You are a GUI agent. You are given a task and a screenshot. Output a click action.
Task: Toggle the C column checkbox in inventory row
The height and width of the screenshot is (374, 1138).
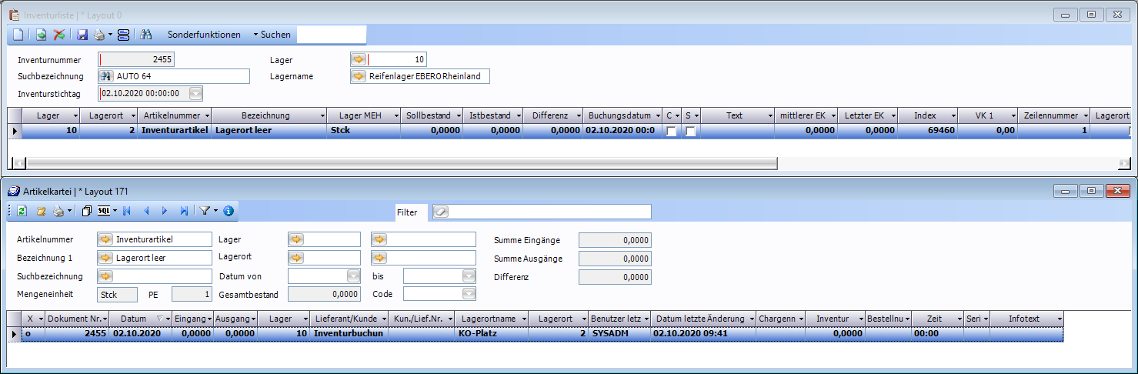tap(672, 132)
